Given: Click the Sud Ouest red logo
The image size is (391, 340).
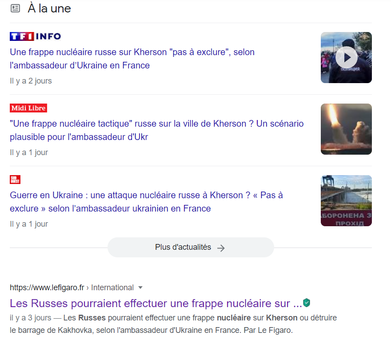Looking at the screenshot, I should pyautogui.click(x=15, y=180).
